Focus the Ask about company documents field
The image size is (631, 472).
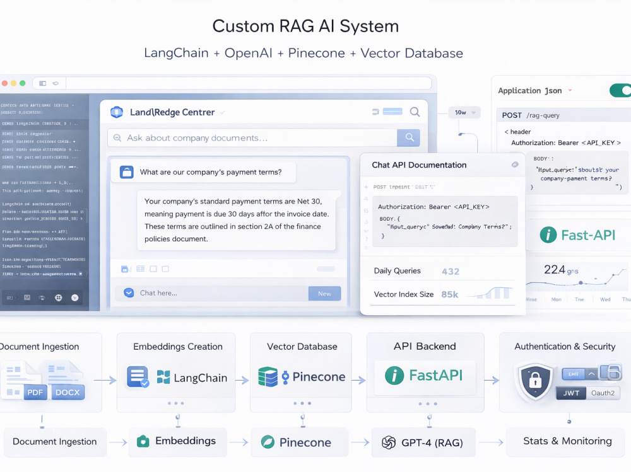pyautogui.click(x=252, y=138)
